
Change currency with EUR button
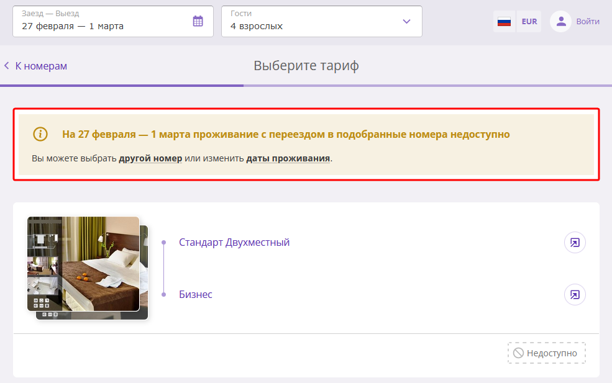529,22
